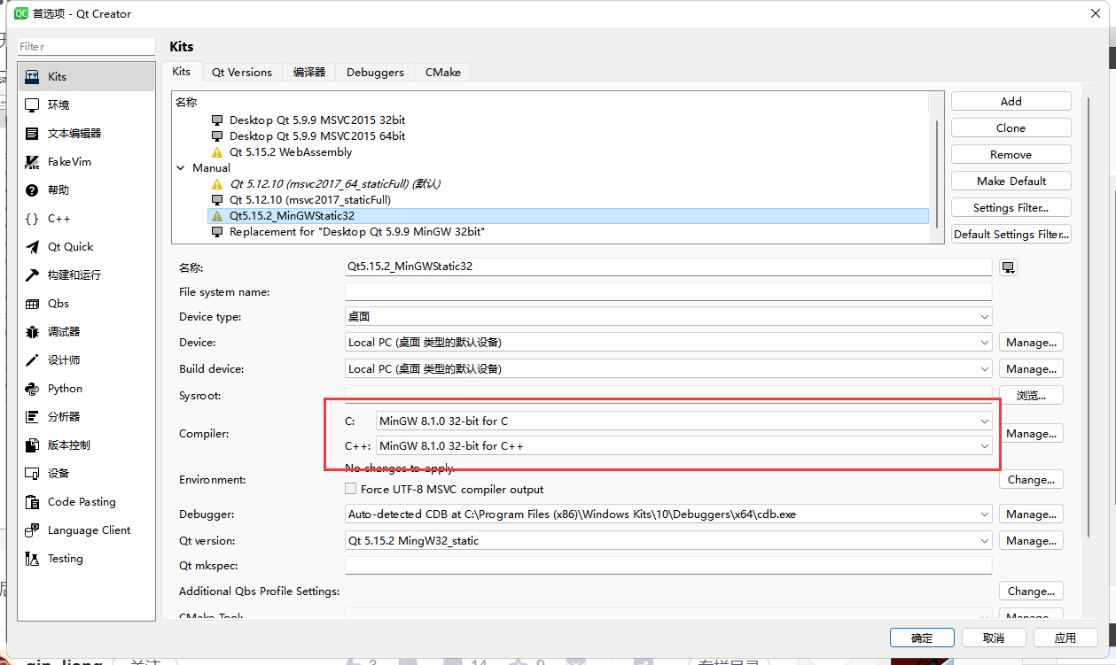Open the Language Client category icon
This screenshot has height=665, width=1116.
pos(32,530)
